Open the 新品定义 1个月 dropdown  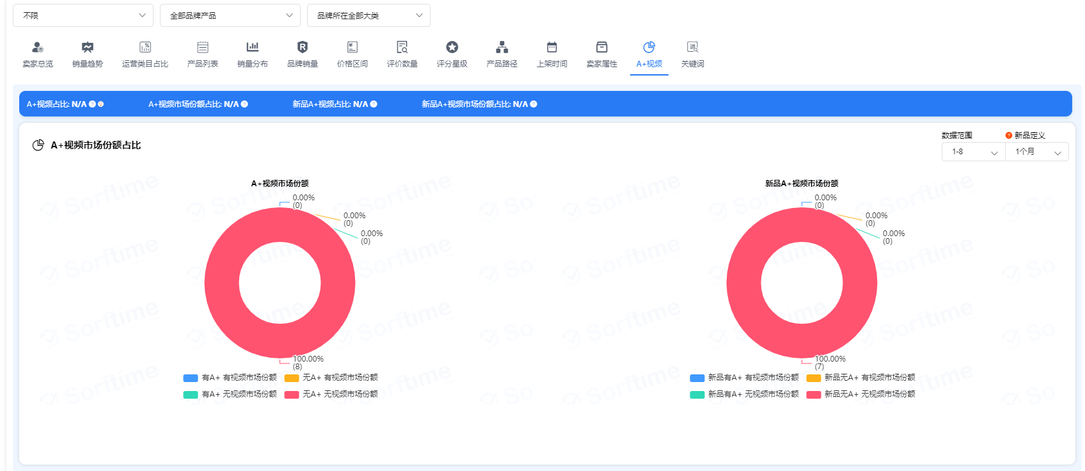pyautogui.click(x=1037, y=152)
